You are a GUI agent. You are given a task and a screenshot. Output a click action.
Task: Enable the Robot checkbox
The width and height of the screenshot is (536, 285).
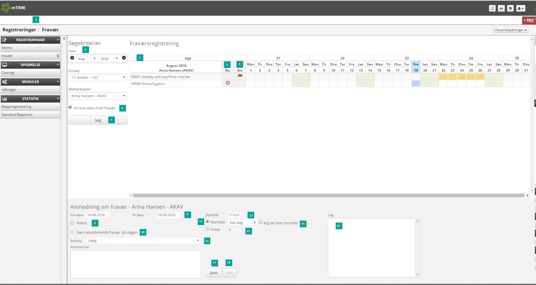coord(72,223)
